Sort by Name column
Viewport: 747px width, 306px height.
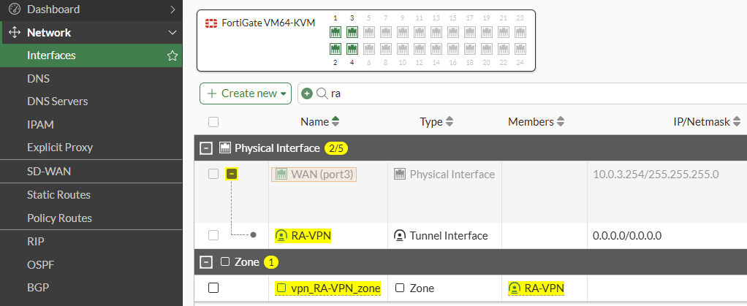(x=319, y=122)
